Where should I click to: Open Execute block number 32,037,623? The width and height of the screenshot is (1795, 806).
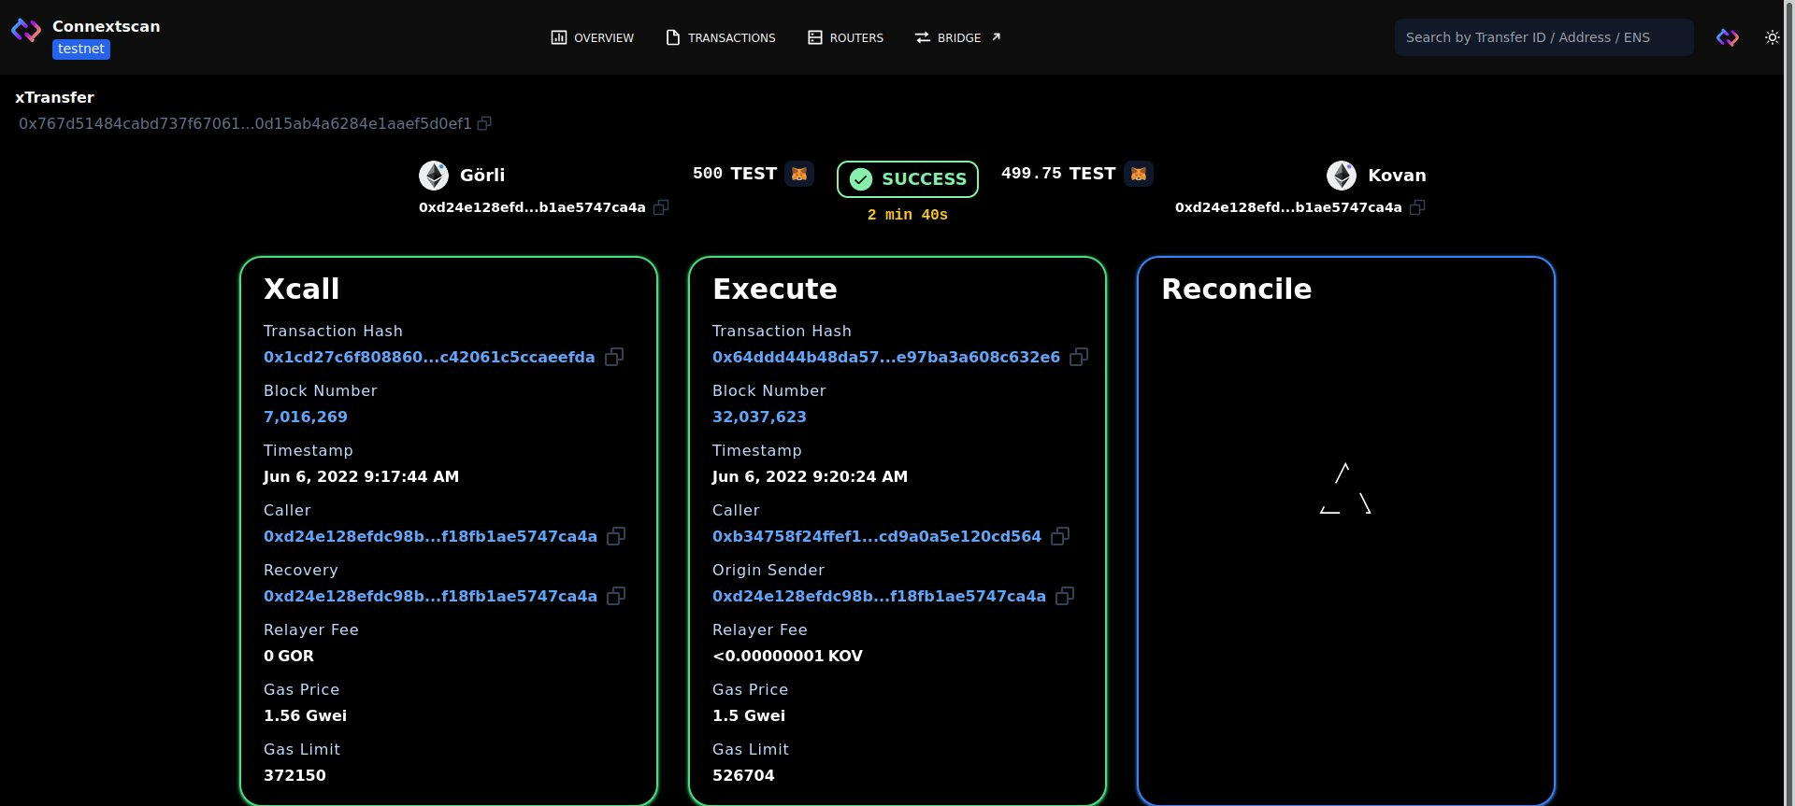click(759, 417)
